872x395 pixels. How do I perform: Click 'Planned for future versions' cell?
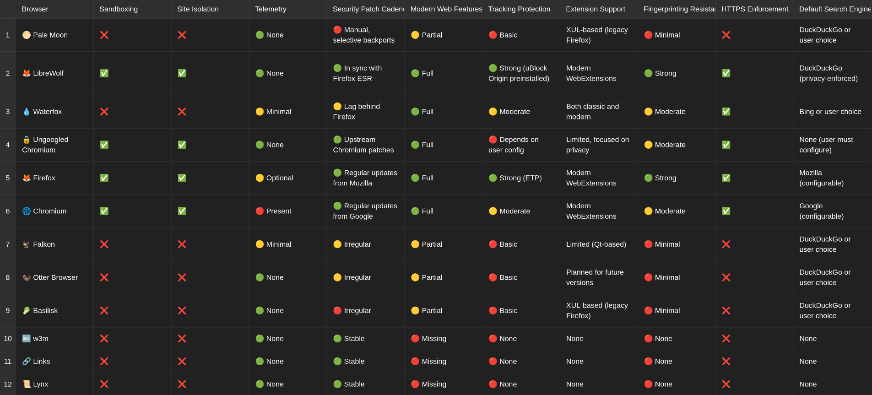pos(599,277)
